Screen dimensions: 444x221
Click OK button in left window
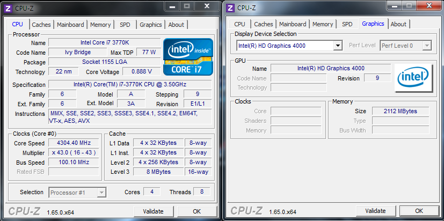[197, 211]
